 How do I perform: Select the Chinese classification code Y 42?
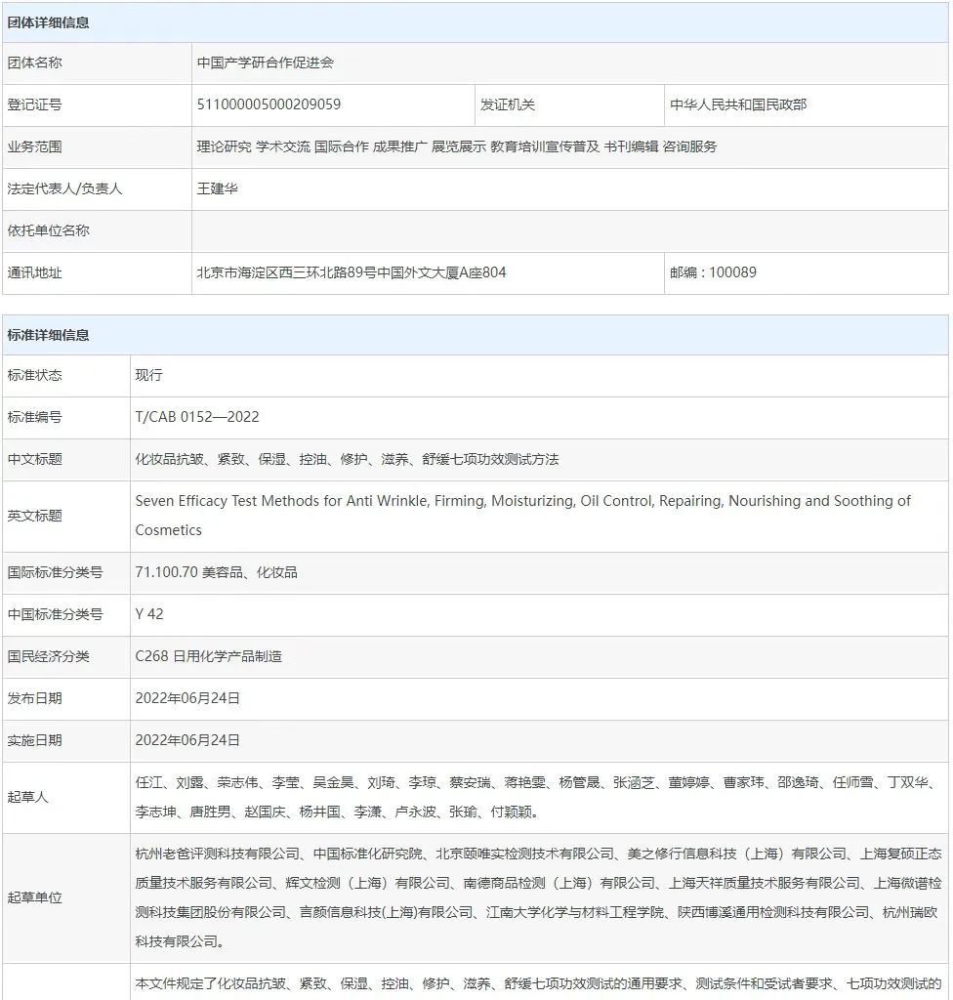point(147,614)
